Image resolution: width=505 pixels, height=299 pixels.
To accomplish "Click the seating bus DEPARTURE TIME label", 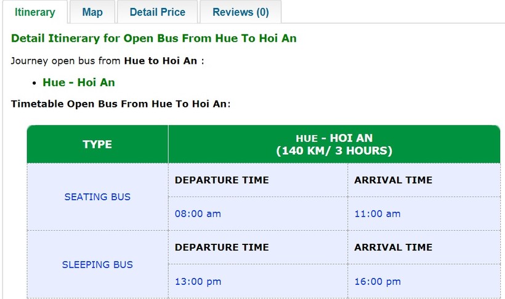I will (222, 180).
